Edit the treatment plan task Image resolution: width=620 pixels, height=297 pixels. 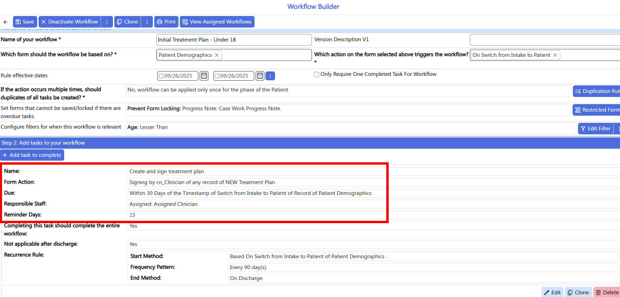click(x=552, y=292)
